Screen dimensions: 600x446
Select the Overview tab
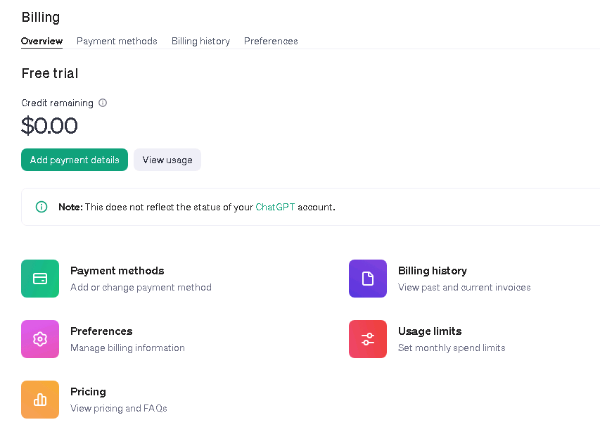(42, 41)
